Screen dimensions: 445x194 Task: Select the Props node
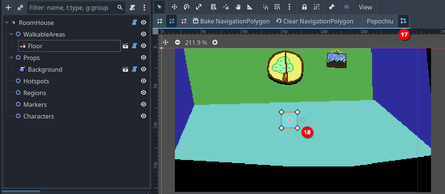click(x=31, y=58)
